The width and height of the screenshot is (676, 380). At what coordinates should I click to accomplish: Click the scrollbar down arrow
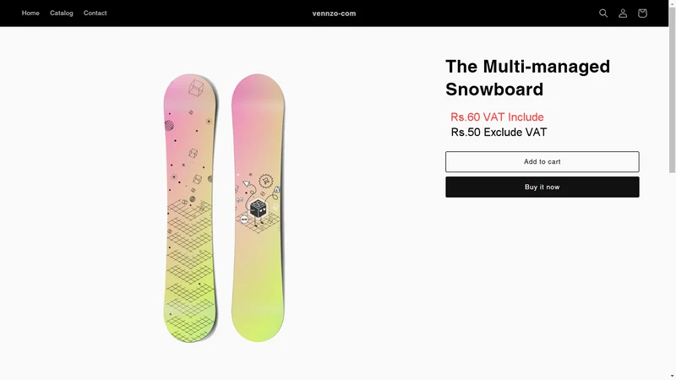(x=672, y=377)
